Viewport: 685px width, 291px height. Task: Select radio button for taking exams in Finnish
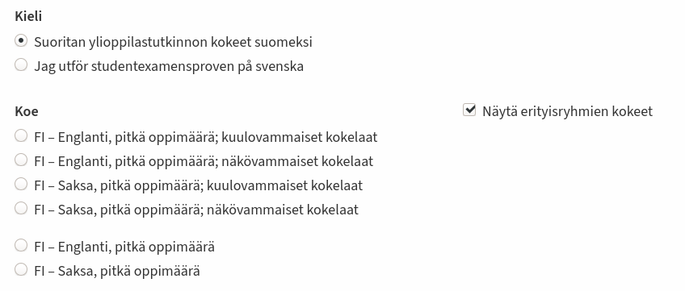(x=21, y=41)
